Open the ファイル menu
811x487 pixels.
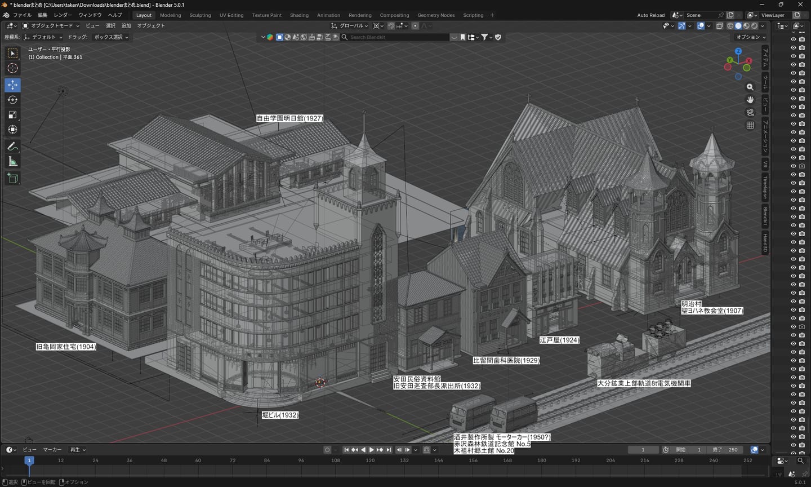pos(23,15)
